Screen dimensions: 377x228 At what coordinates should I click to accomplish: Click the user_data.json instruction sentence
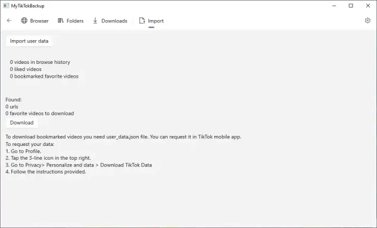click(123, 137)
